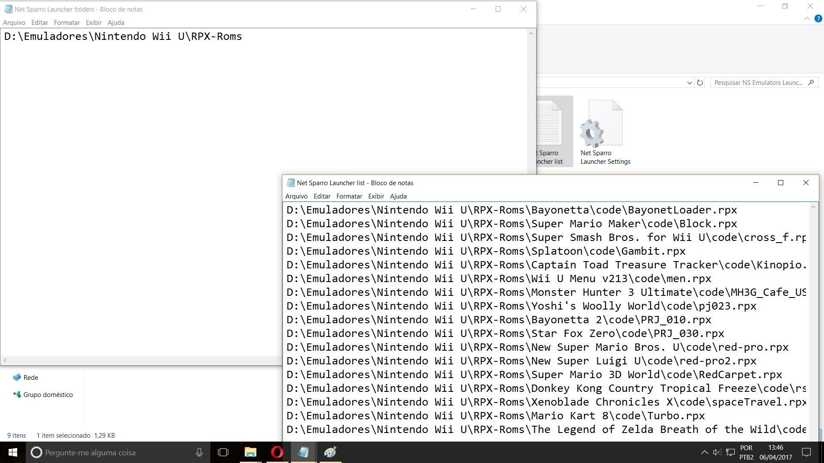Image resolution: width=824 pixels, height=463 pixels.
Task: Open the Windows Start menu
Action: pos(13,452)
